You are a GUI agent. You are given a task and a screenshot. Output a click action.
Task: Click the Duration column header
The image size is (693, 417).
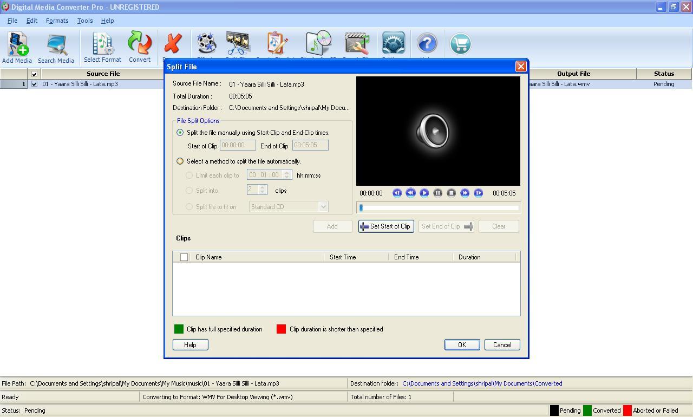pyautogui.click(x=485, y=257)
